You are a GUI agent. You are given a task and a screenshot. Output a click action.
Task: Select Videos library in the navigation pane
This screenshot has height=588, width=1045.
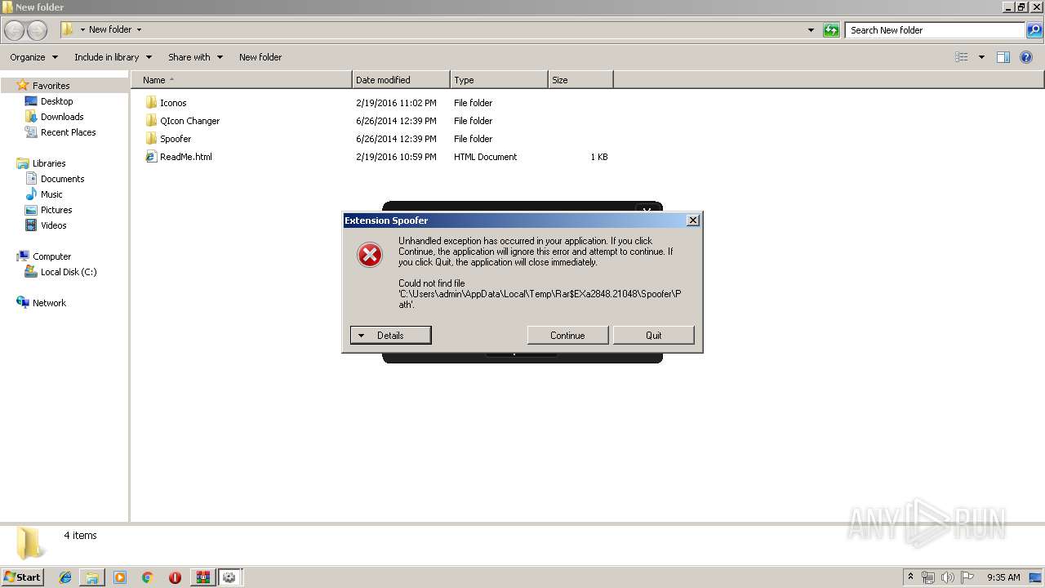pos(54,225)
